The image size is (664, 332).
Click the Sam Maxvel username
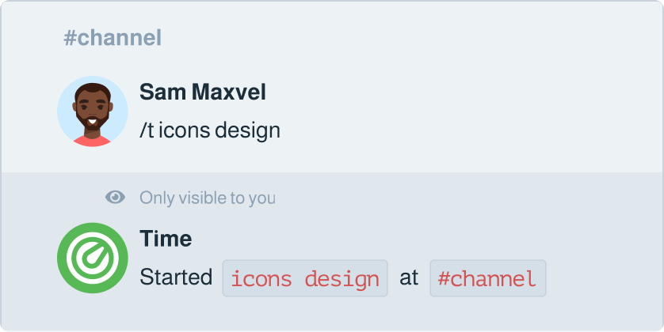pos(203,92)
